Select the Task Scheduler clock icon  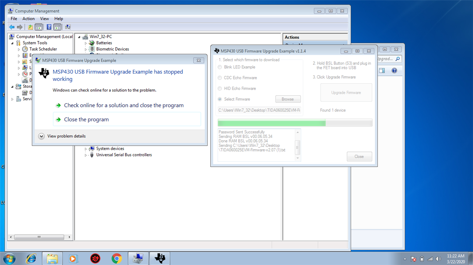(25, 49)
